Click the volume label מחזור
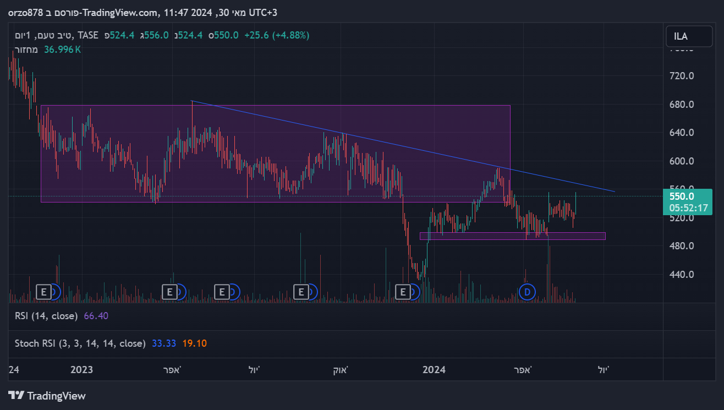Screen dimensions: 724x410 point(26,50)
